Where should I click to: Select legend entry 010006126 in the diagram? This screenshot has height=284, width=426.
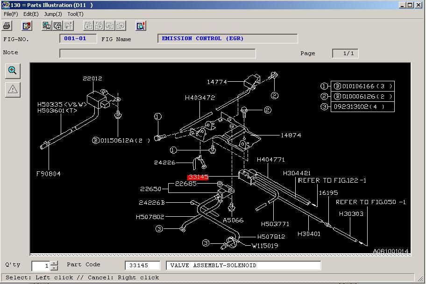point(363,97)
